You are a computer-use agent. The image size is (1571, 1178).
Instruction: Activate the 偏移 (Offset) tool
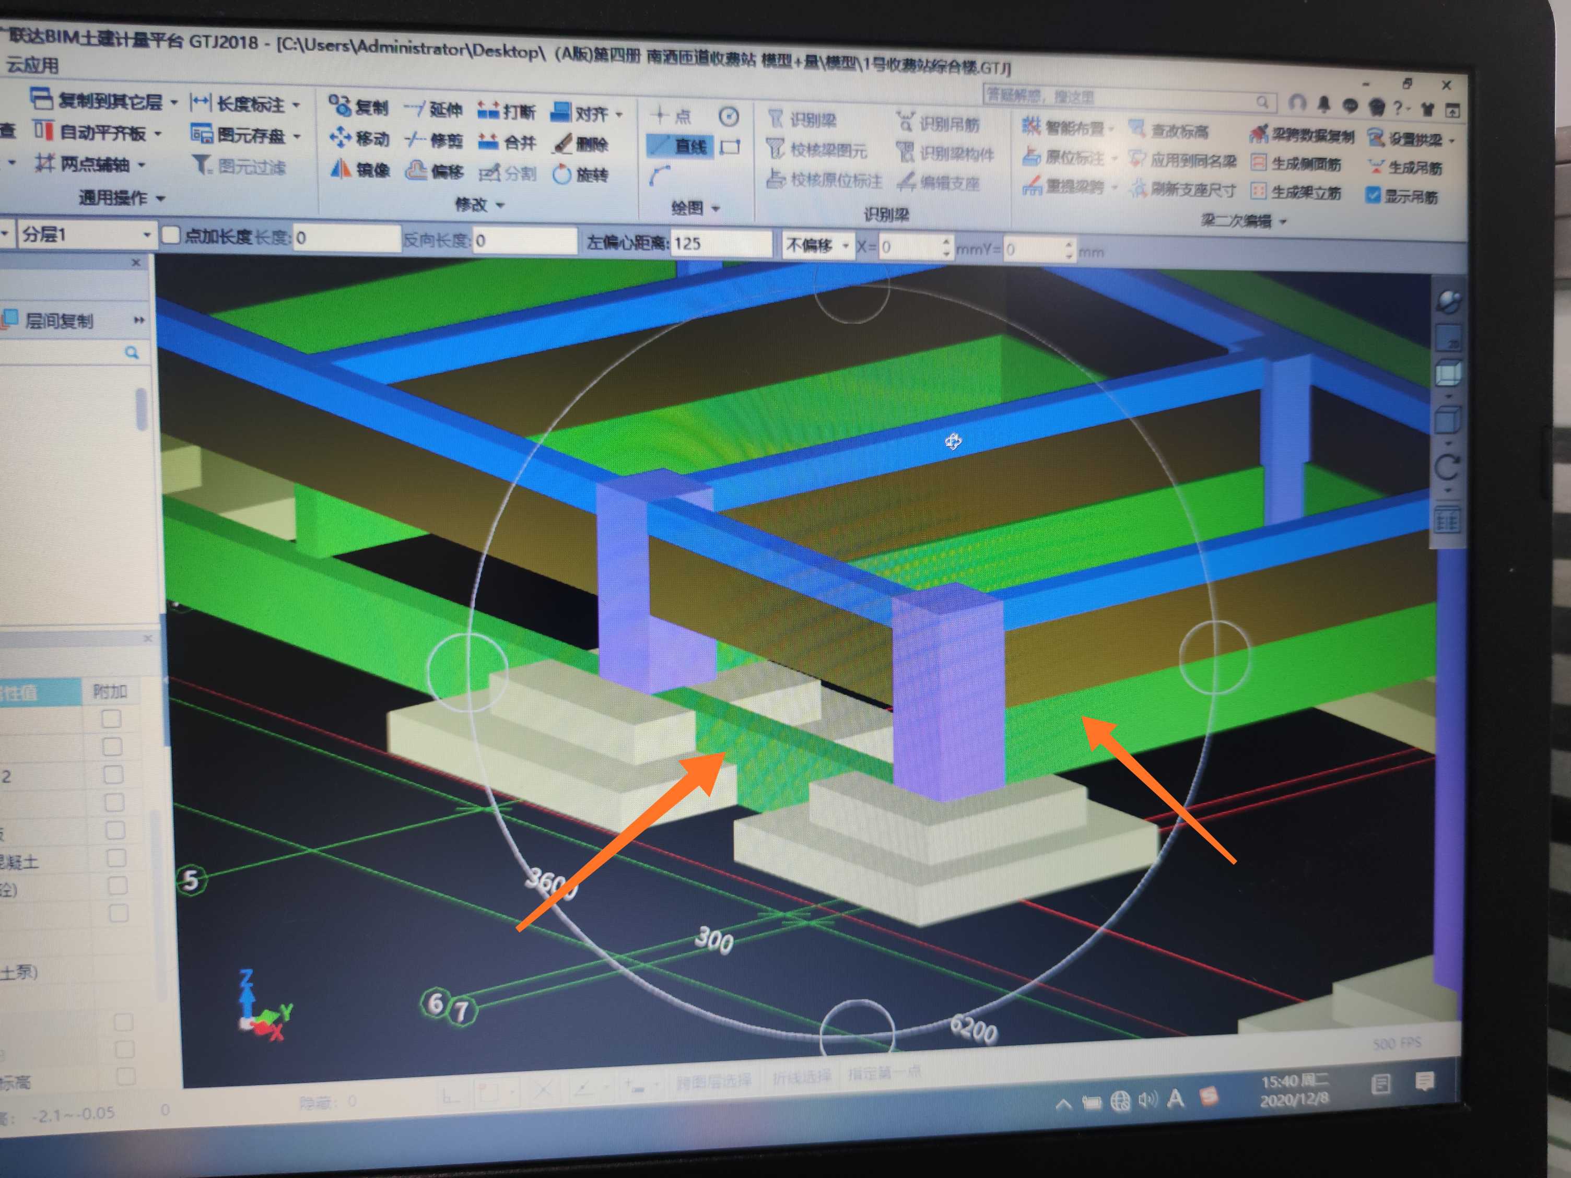click(433, 171)
